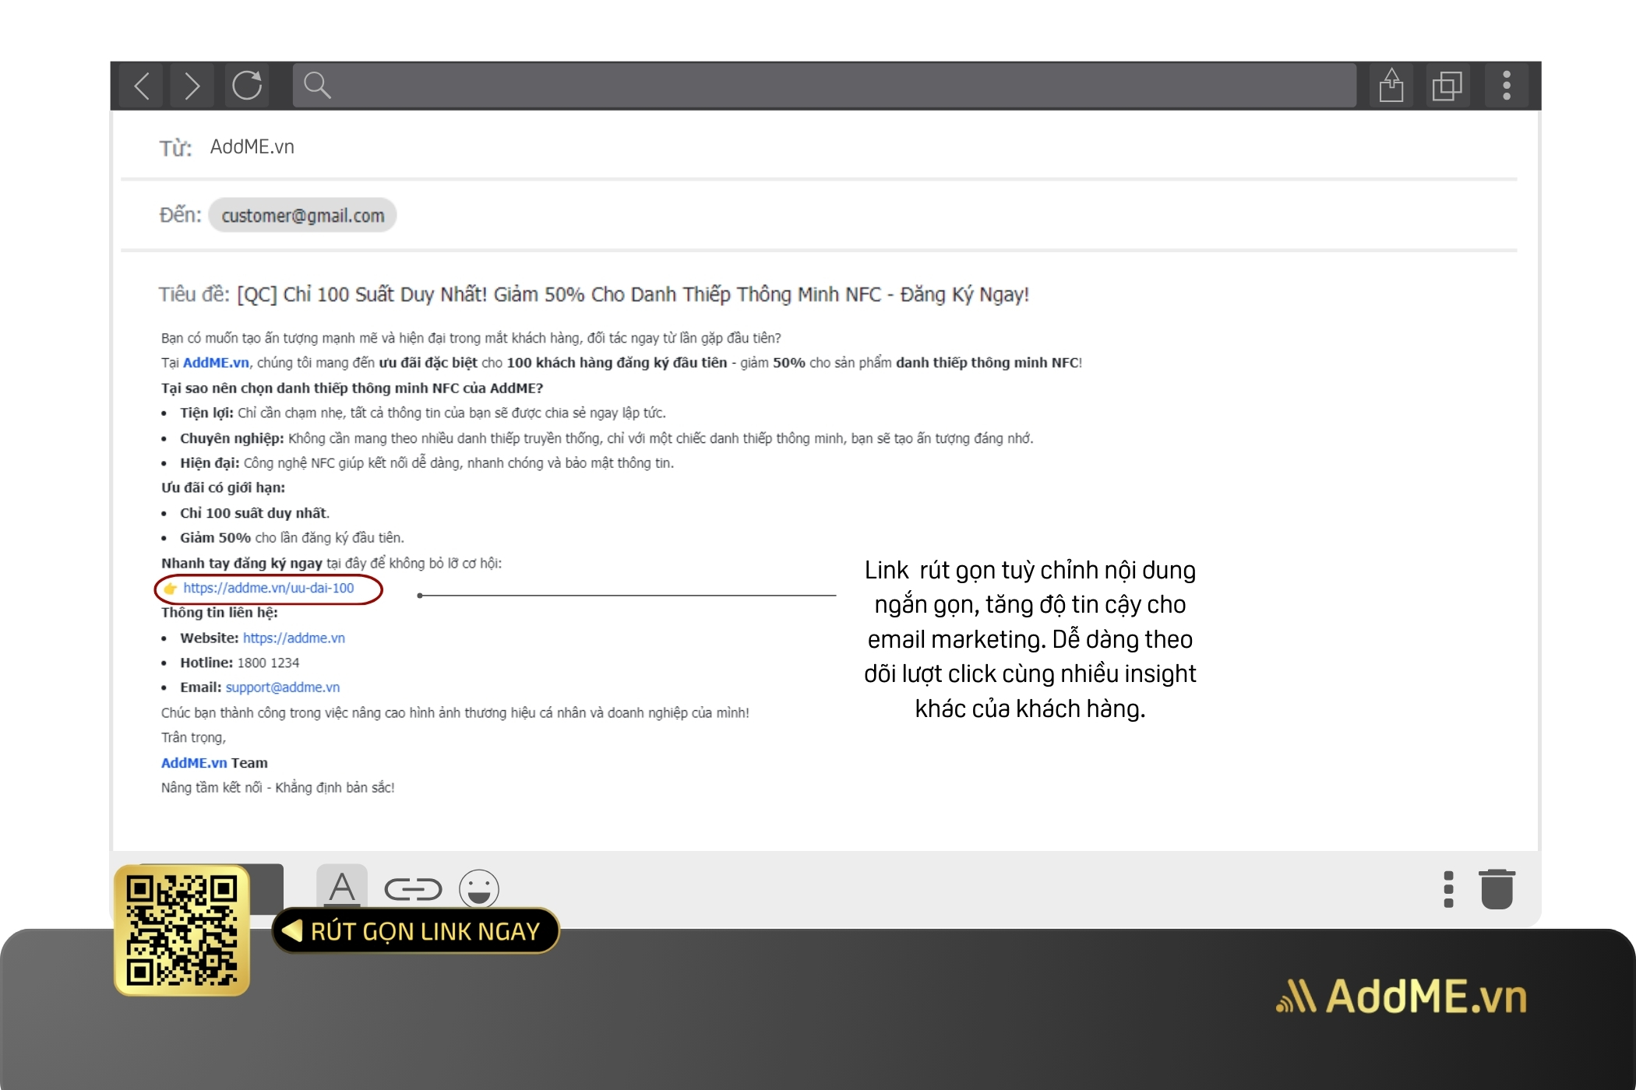The width and height of the screenshot is (1636, 1090).
Task: Click the 'Ưu đãi có giới hạn:' heading
Action: (223, 488)
